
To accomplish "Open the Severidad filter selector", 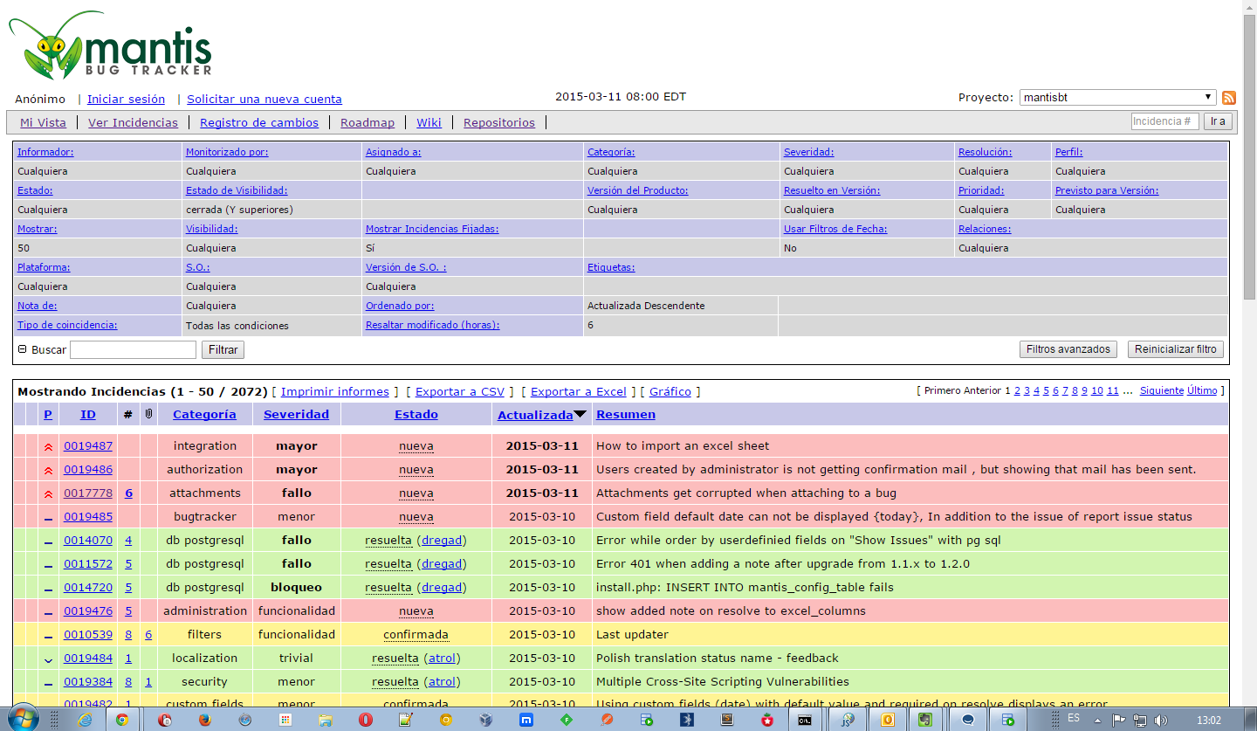I will [x=808, y=152].
